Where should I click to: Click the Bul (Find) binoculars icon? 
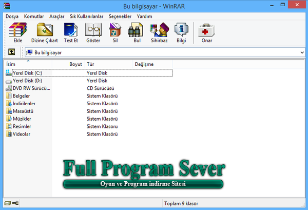(136, 30)
